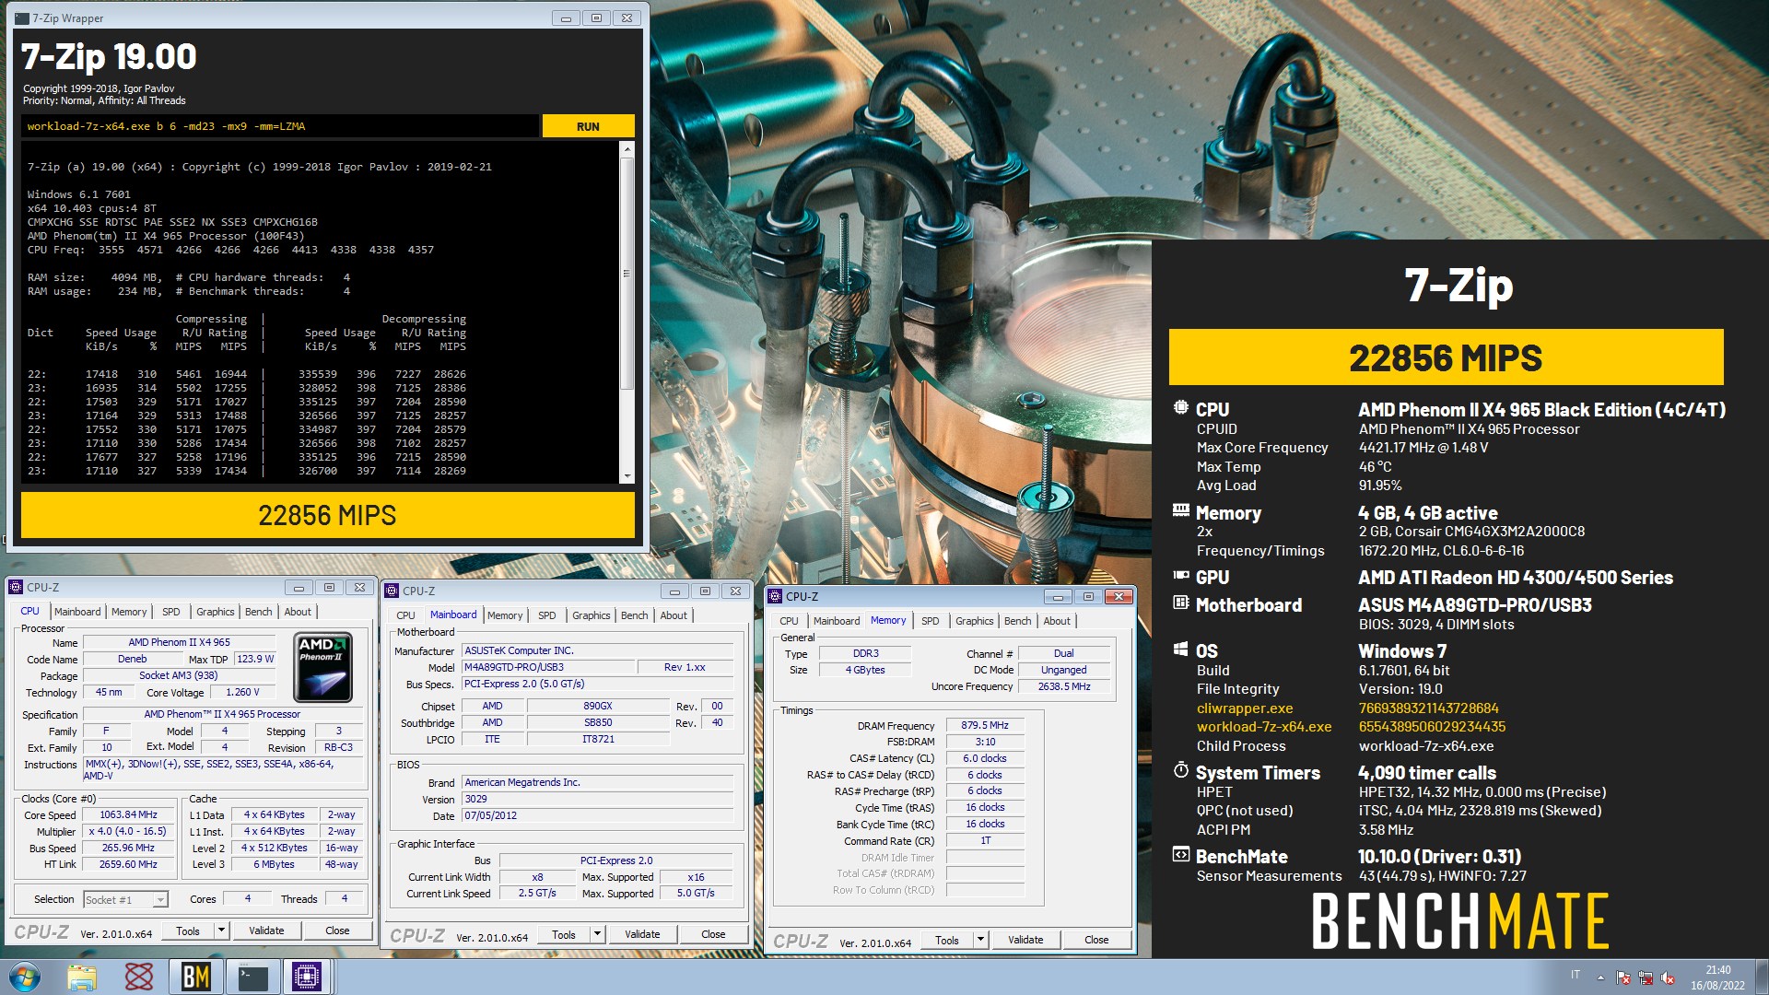Image resolution: width=1769 pixels, height=995 pixels.
Task: Expand Tools dropdown arrow in middle CPU-Z window
Action: [597, 934]
